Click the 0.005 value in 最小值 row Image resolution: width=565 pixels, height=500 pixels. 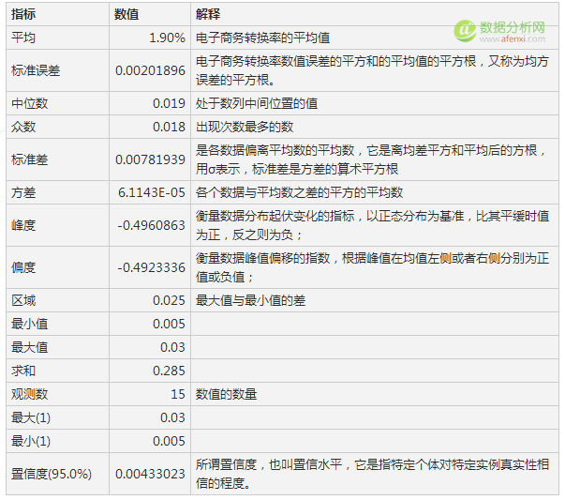click(169, 324)
